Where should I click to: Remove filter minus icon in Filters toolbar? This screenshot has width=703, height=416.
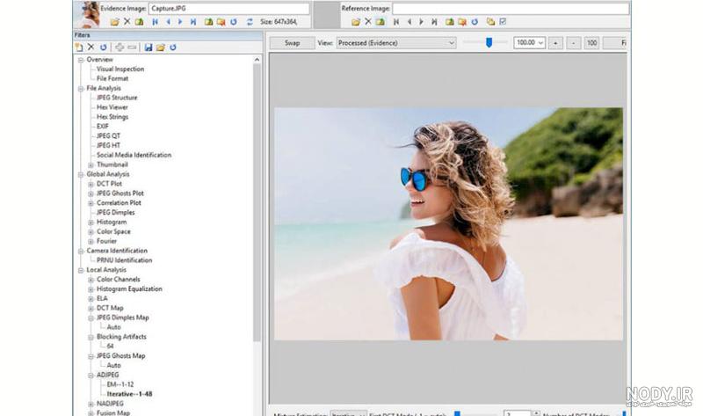click(x=132, y=47)
